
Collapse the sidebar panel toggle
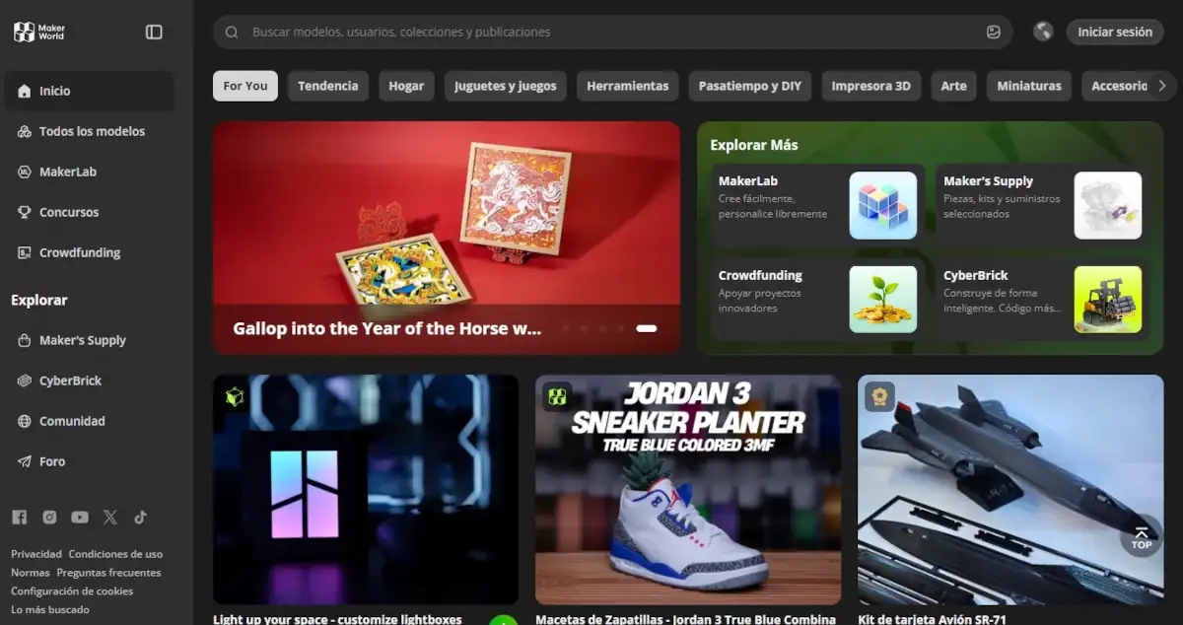154,32
